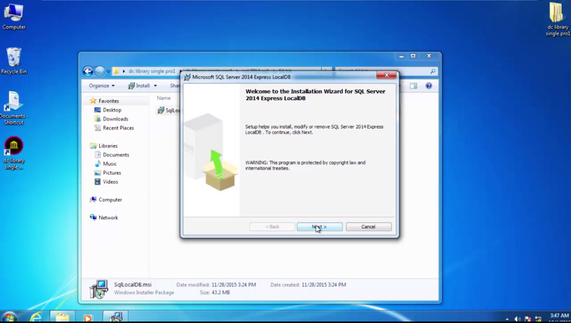Viewport: 571px width, 323px height.
Task: Click 'Windows Installer Package' in details pane
Action: click(x=144, y=292)
